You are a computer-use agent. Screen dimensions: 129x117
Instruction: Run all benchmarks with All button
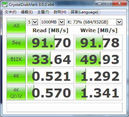pyautogui.click(x=16, y=26)
